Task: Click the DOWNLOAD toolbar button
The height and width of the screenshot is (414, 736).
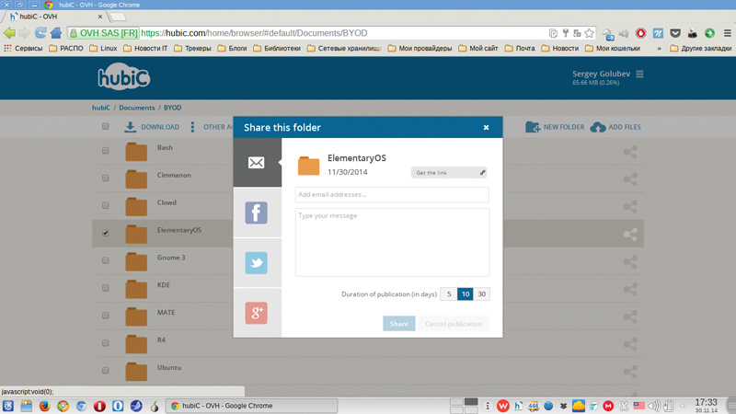Action: tap(152, 127)
